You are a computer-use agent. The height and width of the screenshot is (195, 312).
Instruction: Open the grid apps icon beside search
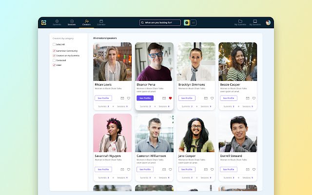(x=193, y=23)
